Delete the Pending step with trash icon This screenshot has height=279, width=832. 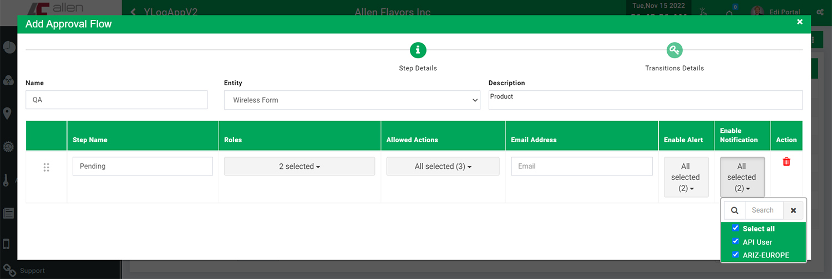(786, 162)
